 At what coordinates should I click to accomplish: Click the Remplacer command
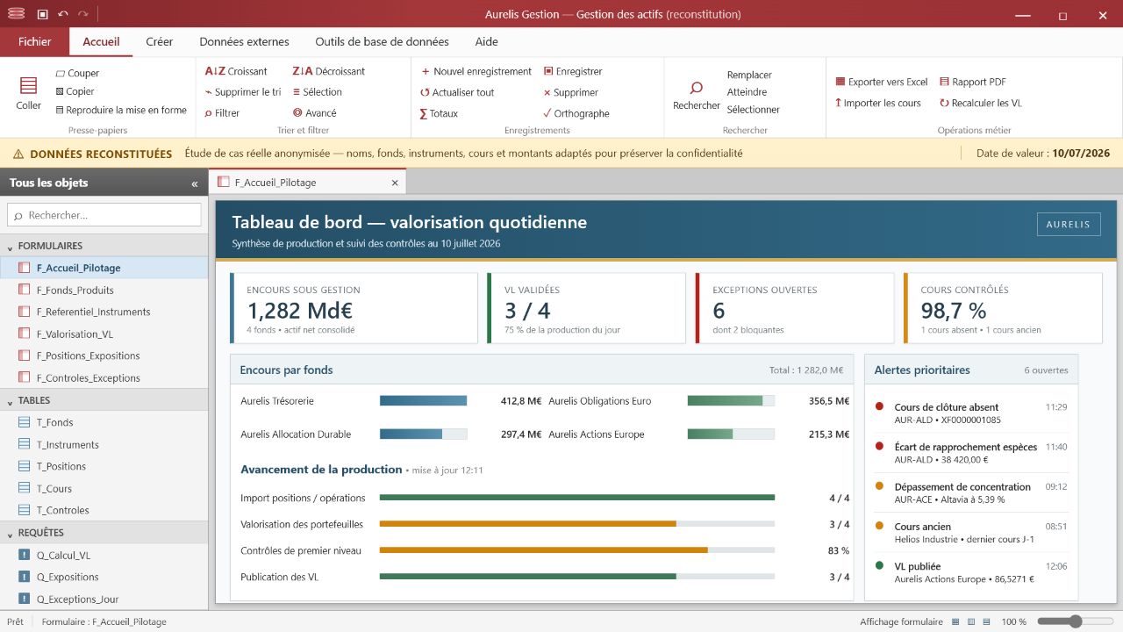pos(749,75)
